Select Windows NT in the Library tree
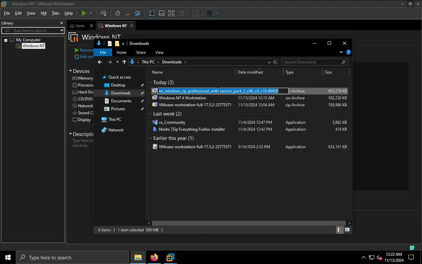 (33, 46)
